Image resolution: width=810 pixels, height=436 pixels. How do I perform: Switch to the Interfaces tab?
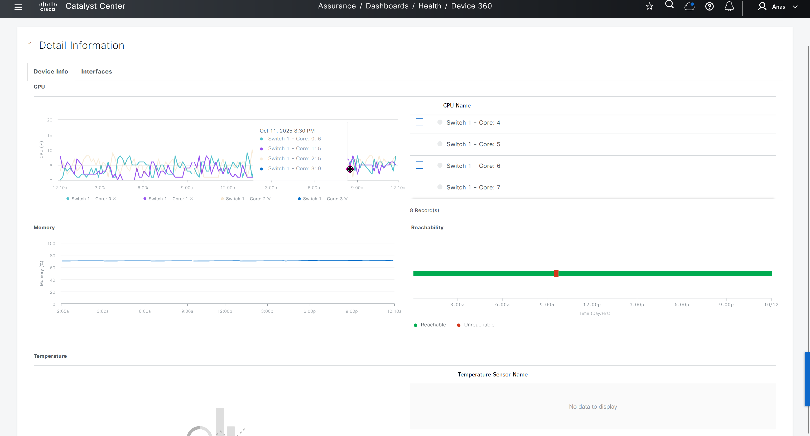click(x=97, y=71)
